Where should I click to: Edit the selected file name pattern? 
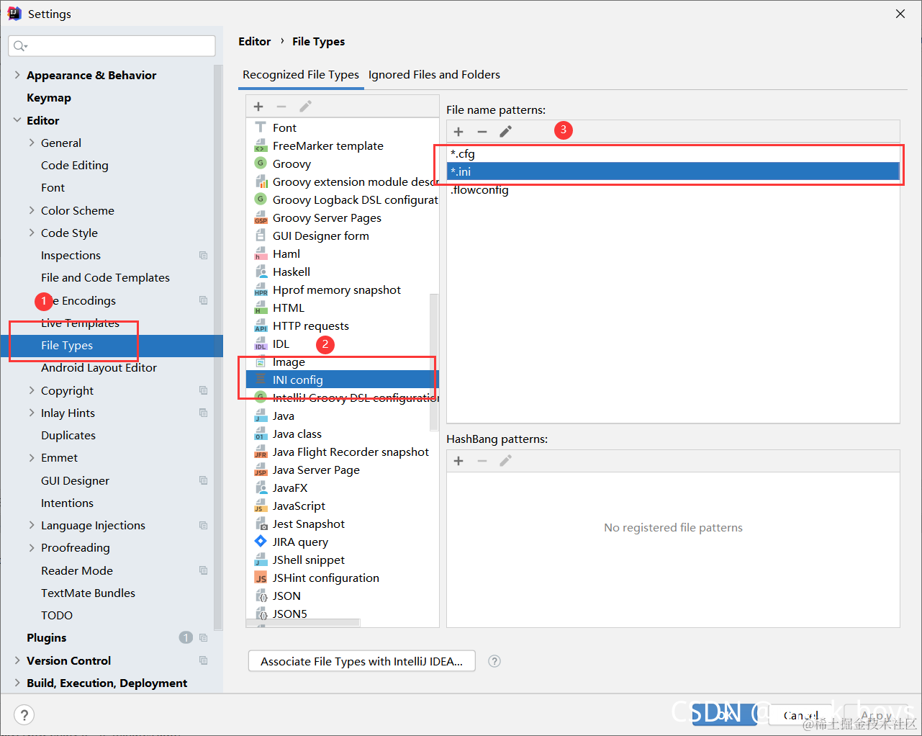(x=506, y=132)
